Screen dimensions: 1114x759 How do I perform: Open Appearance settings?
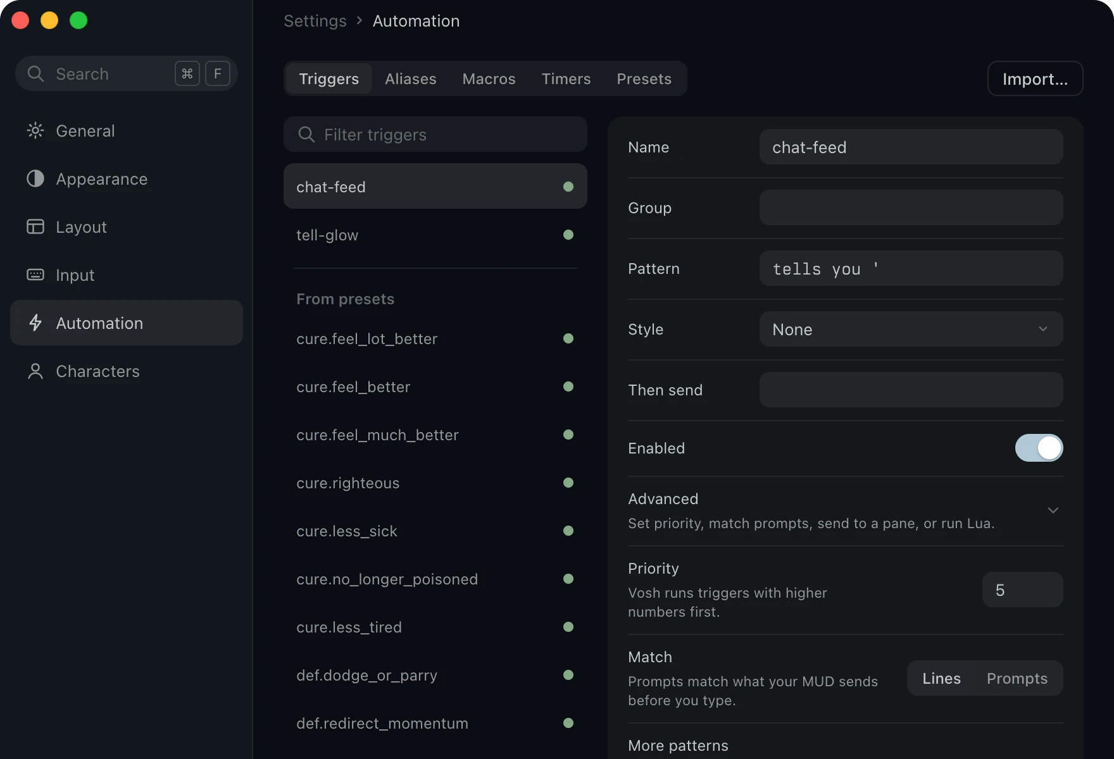[127, 179]
